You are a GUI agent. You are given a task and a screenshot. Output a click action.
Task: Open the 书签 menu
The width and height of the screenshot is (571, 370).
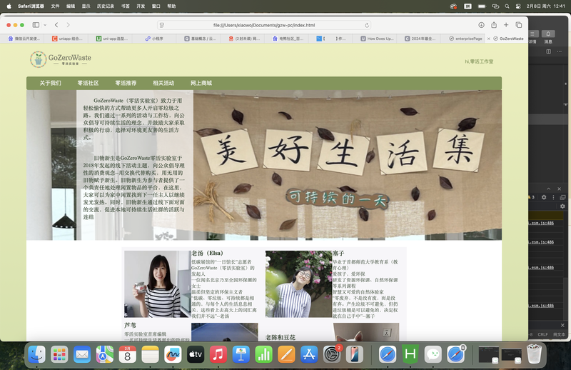tap(126, 6)
